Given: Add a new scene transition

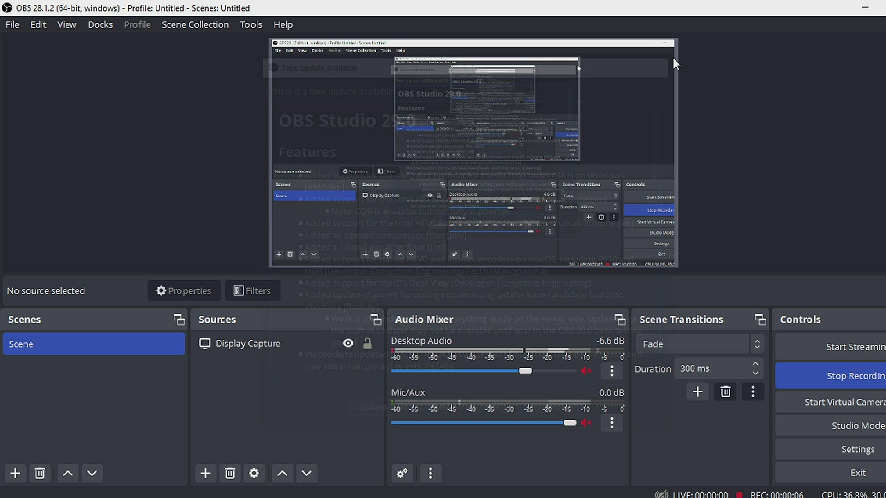Looking at the screenshot, I should click(697, 392).
